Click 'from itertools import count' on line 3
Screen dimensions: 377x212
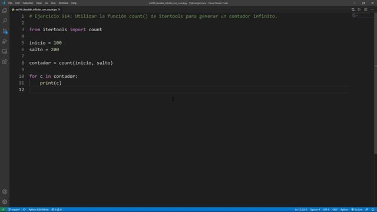65,29
